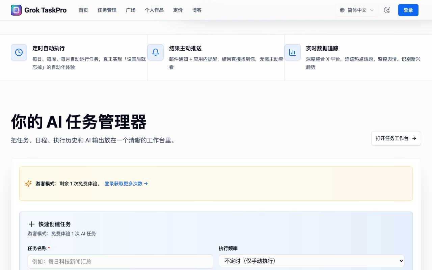This screenshot has height=270, width=432.
Task: Click the Grok TaskPro logo icon
Action: click(x=16, y=10)
